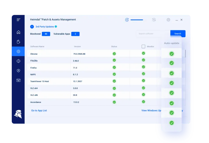This screenshot has height=143, width=209.
Task: Click the Status check icon for Accordance
Action: click(x=114, y=102)
